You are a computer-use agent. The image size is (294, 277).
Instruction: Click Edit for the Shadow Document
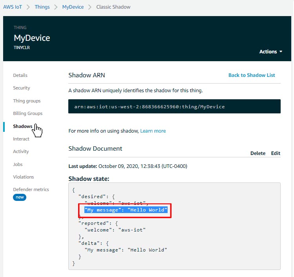276,153
